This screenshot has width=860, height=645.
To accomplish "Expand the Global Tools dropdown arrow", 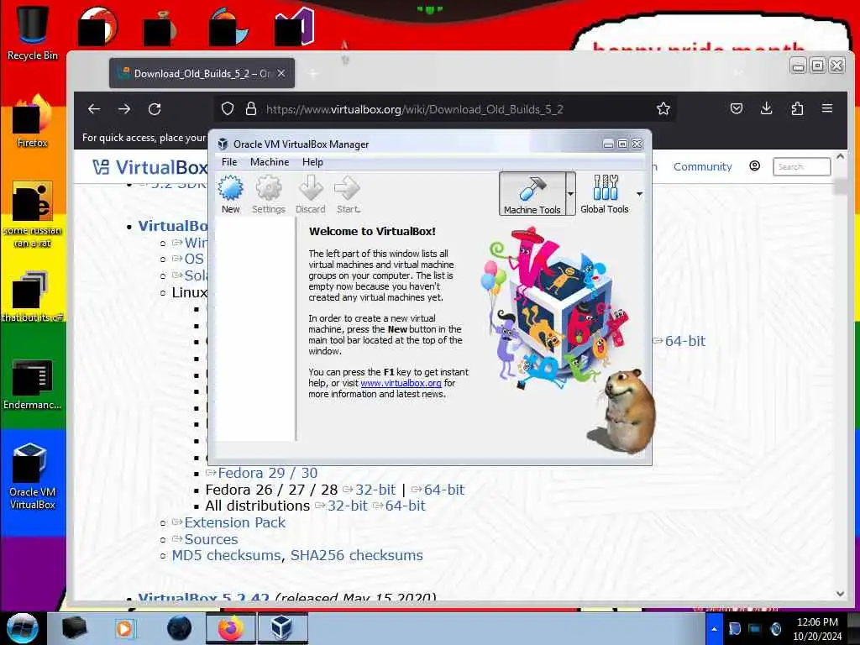I will 639,194.
